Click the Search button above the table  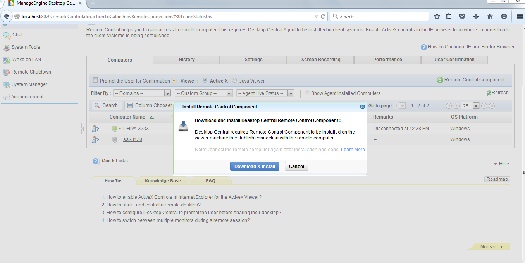point(107,105)
